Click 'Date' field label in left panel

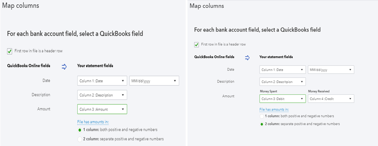click(x=46, y=81)
